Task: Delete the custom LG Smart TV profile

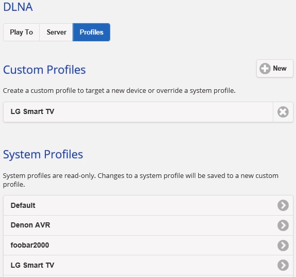Action: coord(283,112)
